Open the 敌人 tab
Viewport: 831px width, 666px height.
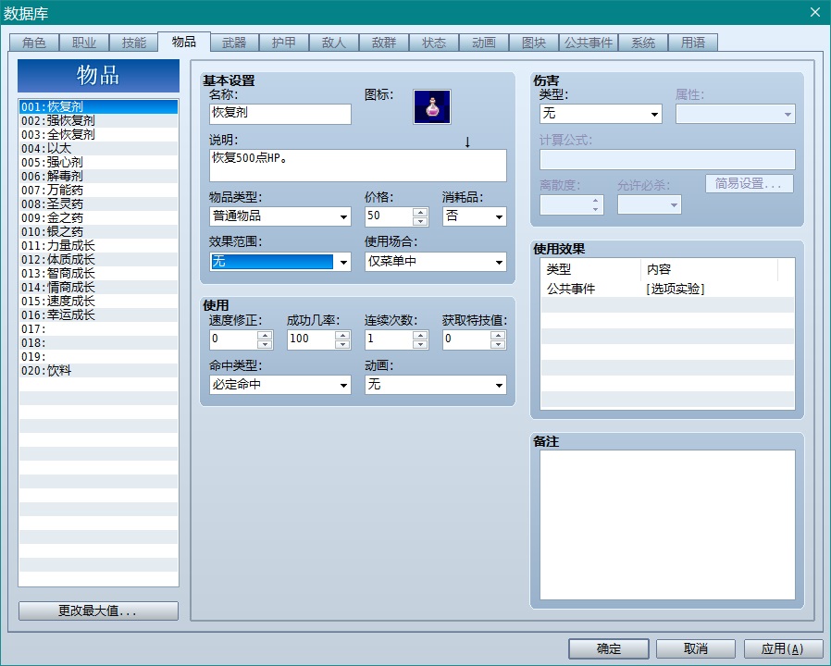tap(334, 43)
